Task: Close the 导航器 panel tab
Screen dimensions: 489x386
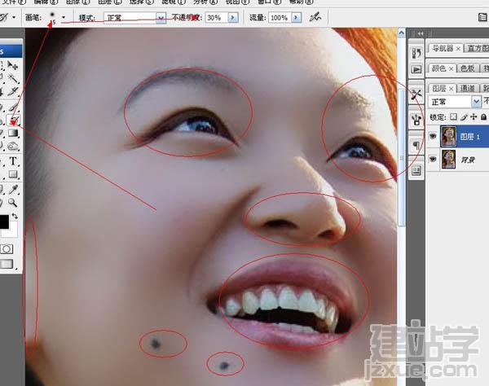Action: click(458, 49)
